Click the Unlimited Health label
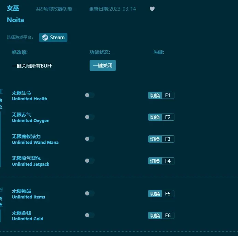Viewport: 238px width, 236px height. (30, 99)
